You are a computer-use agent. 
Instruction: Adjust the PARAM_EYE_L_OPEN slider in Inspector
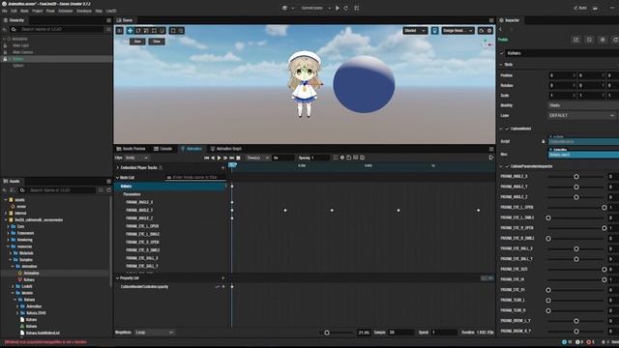pyautogui.click(x=576, y=208)
